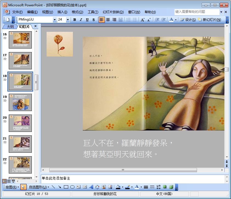Open the 绘图(R) Draw dropdown
This screenshot has height=199, width=231.
[12, 187]
